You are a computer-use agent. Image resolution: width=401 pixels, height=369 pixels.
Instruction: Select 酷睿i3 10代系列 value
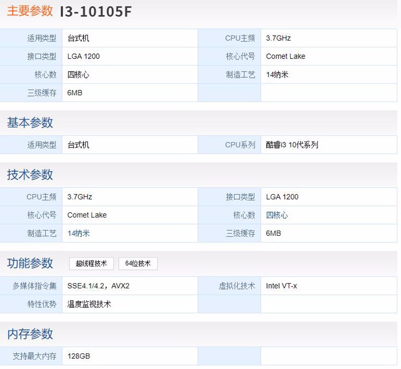pos(292,145)
